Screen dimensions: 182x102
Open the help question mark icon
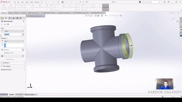click(x=169, y=2)
